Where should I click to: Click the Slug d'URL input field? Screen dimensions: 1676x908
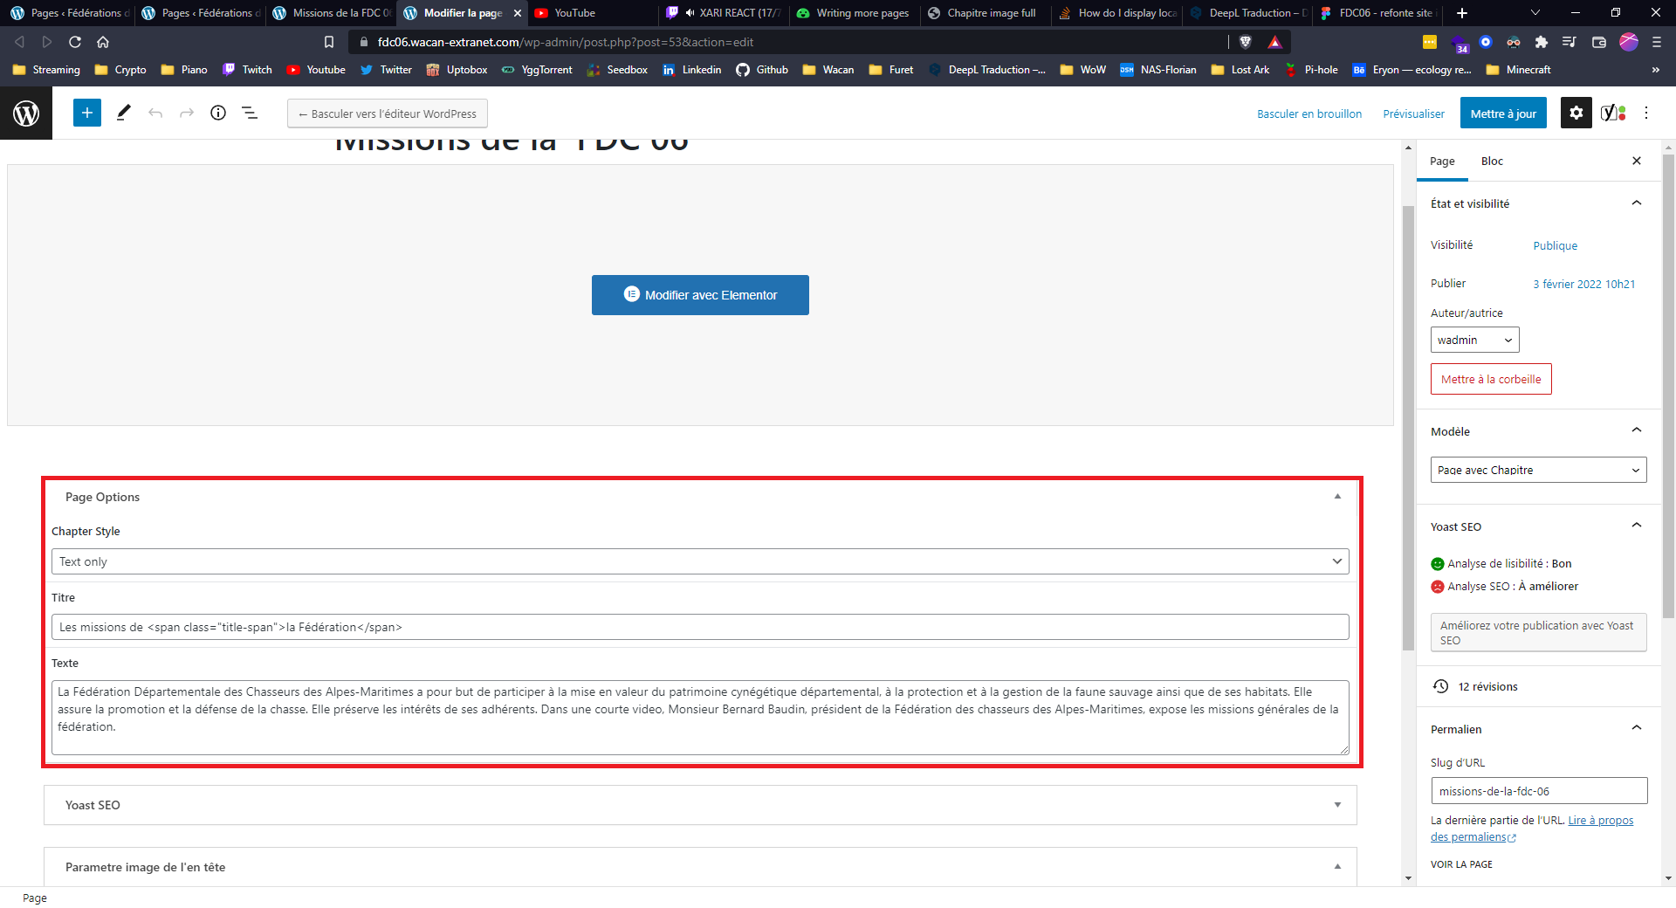(1538, 791)
